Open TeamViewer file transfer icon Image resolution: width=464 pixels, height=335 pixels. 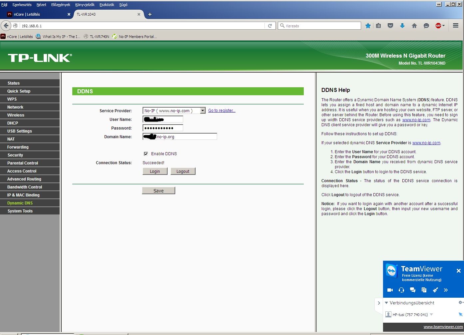pos(424,290)
